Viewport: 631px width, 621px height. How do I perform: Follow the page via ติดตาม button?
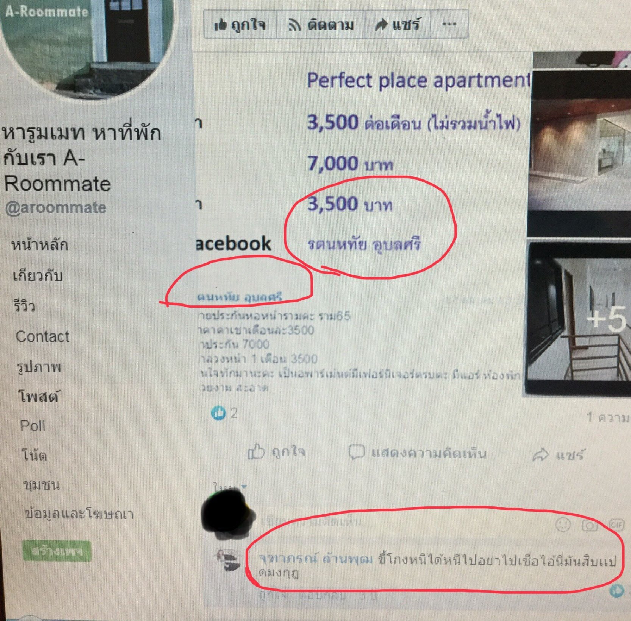click(x=321, y=25)
